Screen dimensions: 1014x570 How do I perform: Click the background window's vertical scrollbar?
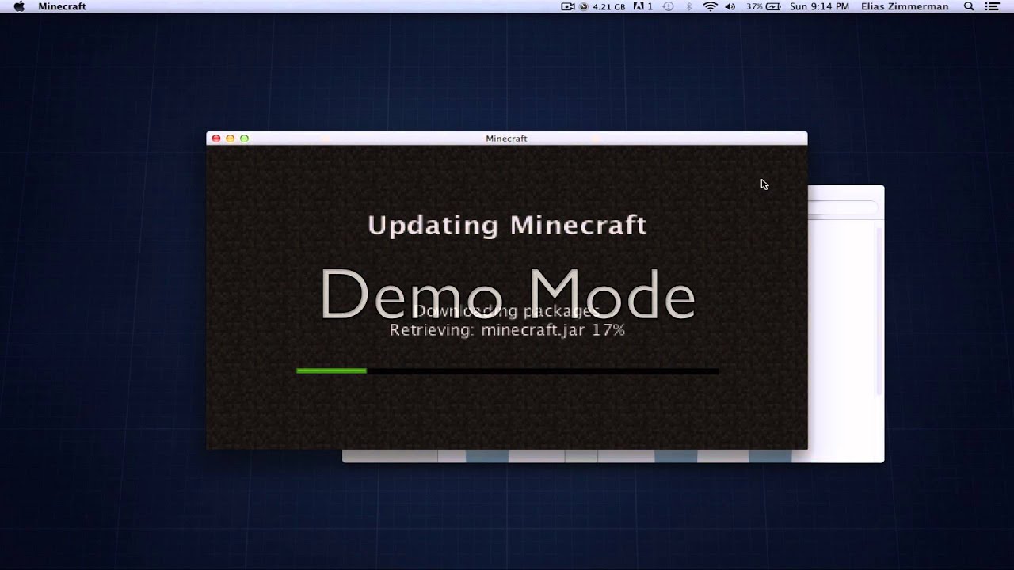click(x=879, y=310)
